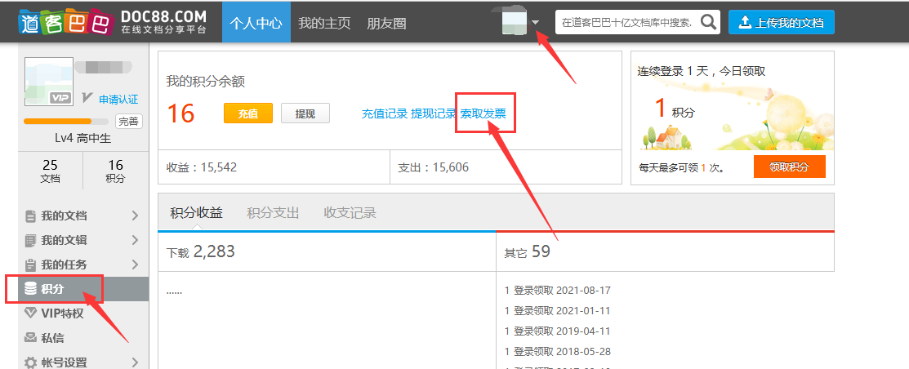This screenshot has width=909, height=369.
Task: Open the 个人中心 tab
Action: [x=256, y=22]
